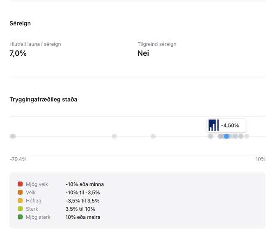Click the 10% axis maximum label

261,159
